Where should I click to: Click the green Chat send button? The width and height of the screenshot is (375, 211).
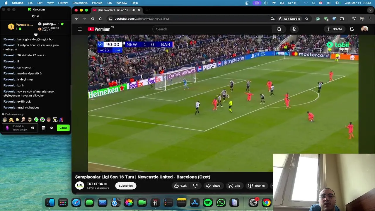click(63, 128)
